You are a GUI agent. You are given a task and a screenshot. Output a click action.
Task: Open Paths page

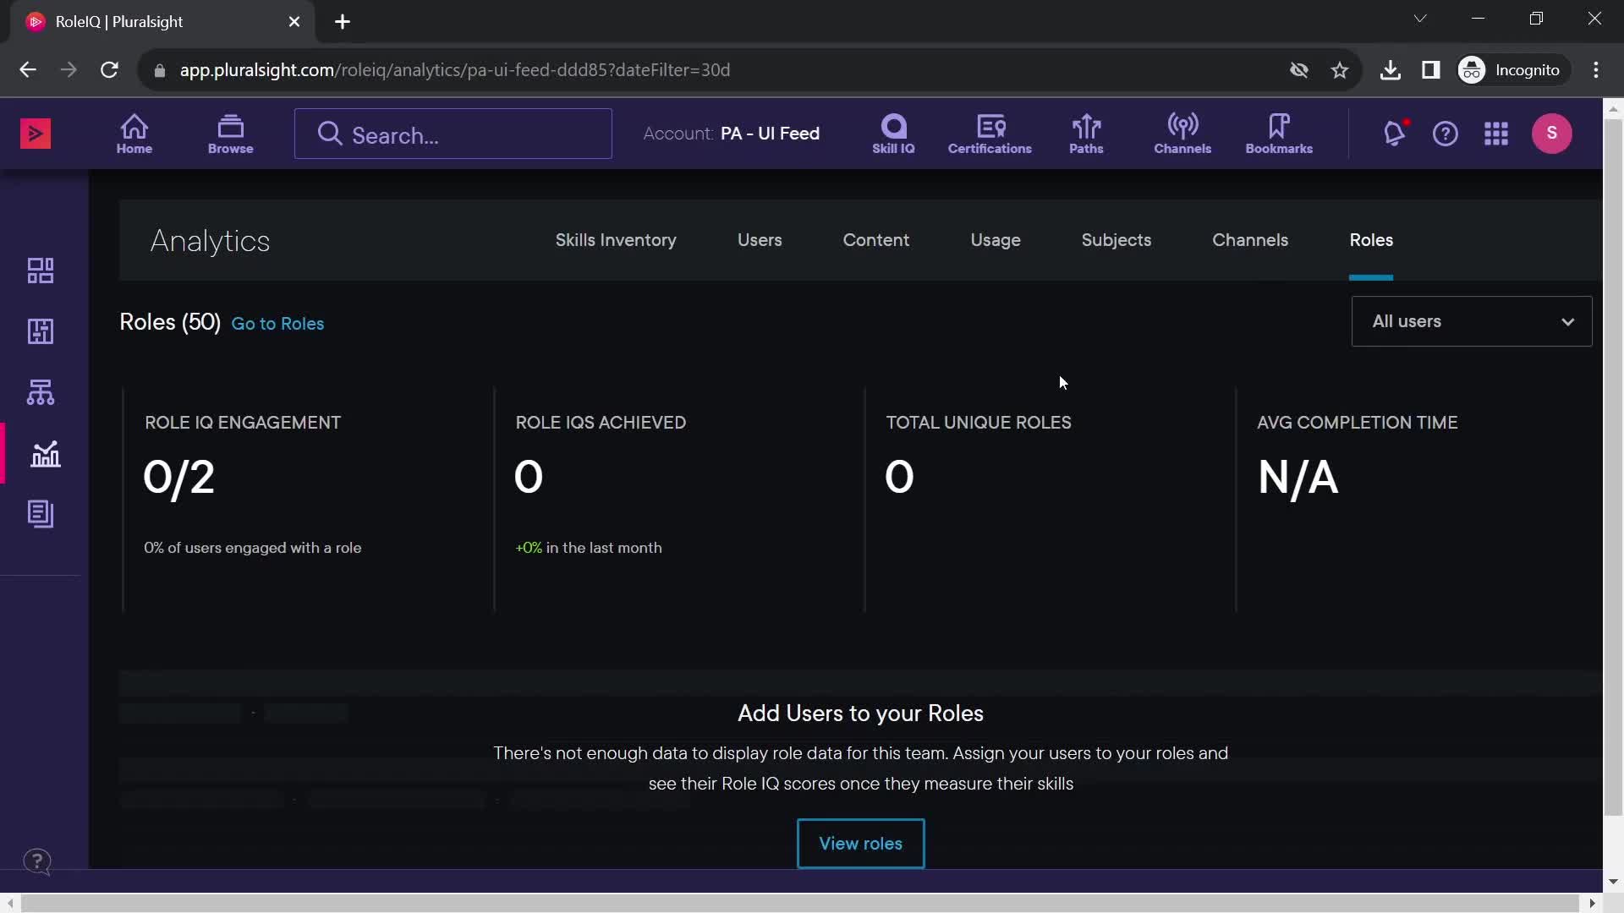[x=1086, y=134]
